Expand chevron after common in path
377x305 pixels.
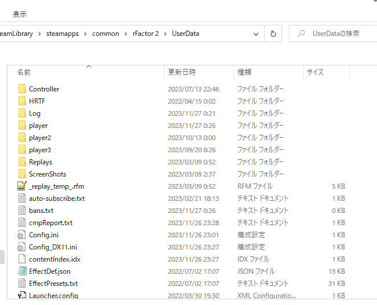(x=126, y=34)
